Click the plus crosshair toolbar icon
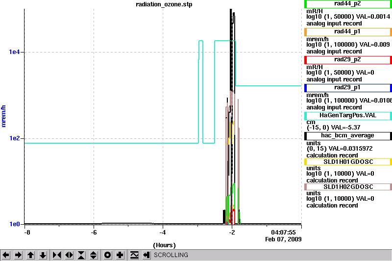The image size is (392, 261). tap(120, 255)
